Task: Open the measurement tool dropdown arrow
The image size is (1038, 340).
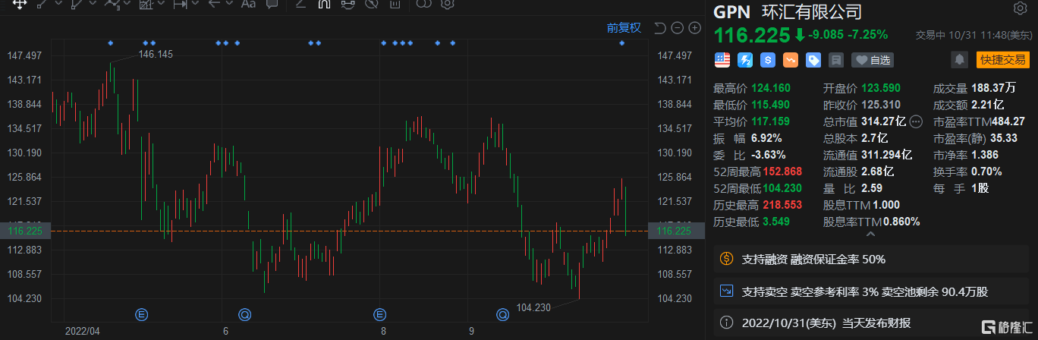Action: point(193,4)
